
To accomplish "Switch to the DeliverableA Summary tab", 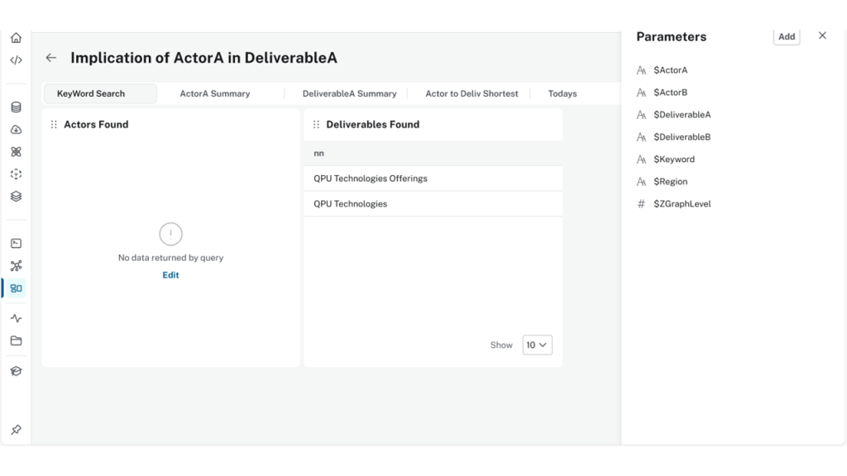I will click(349, 93).
